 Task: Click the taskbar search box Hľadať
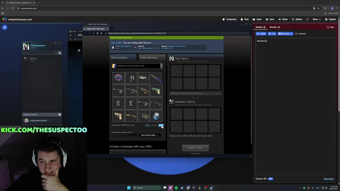click(147, 188)
